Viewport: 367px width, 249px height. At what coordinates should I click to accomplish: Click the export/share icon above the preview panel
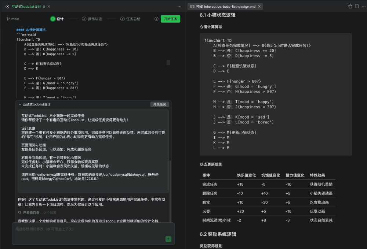(349, 6)
